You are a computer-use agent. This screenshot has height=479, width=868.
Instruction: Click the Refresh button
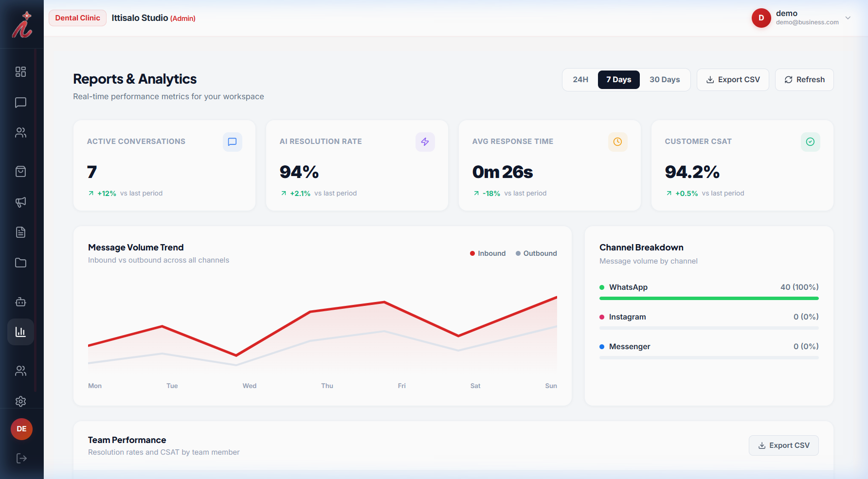coord(804,80)
